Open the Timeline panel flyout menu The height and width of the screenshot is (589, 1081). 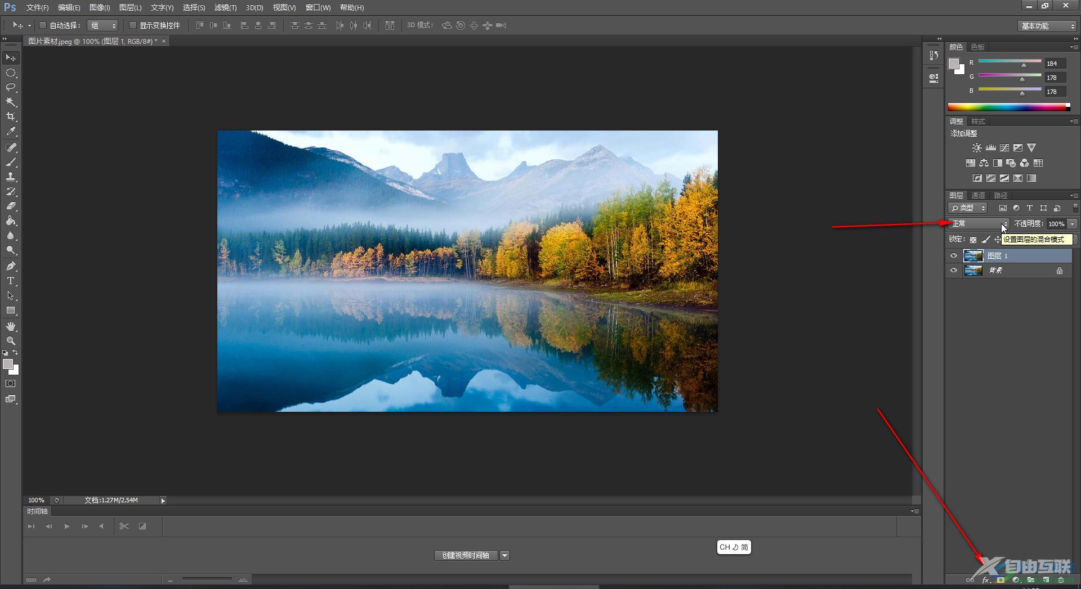coord(915,511)
